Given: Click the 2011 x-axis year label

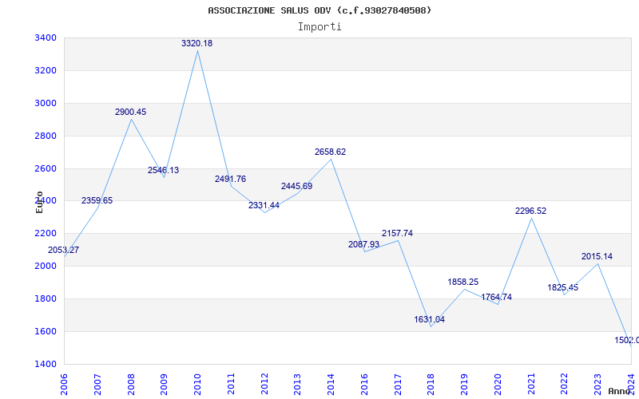Looking at the screenshot, I should 231,385.
